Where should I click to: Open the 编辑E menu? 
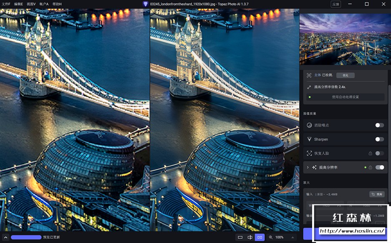pos(18,4)
